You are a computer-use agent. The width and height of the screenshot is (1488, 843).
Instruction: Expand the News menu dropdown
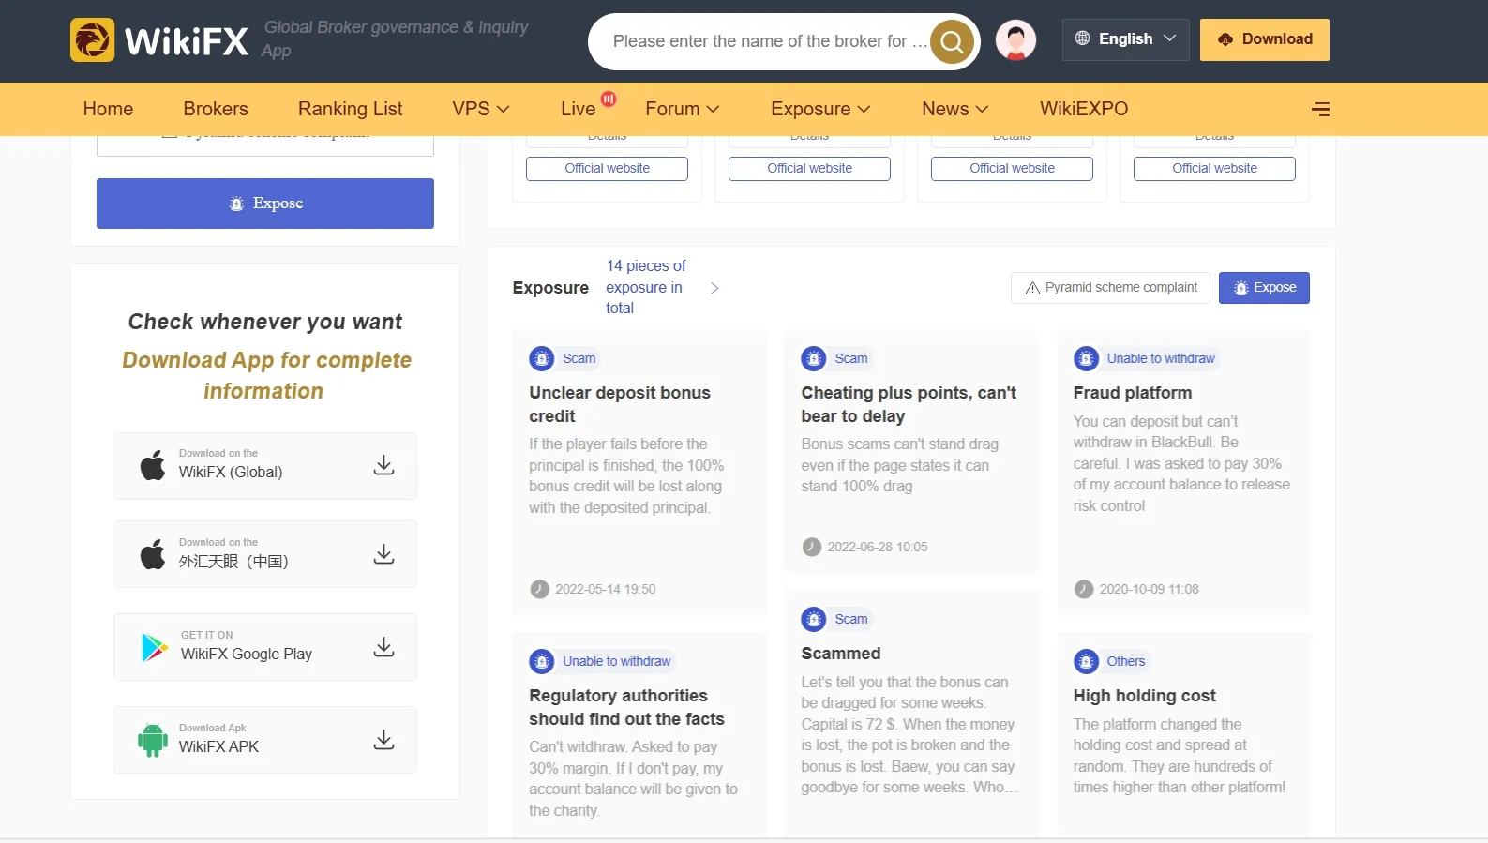click(x=955, y=109)
